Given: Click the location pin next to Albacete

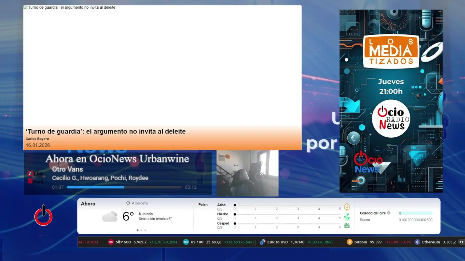Looking at the screenshot, I should tap(128, 203).
